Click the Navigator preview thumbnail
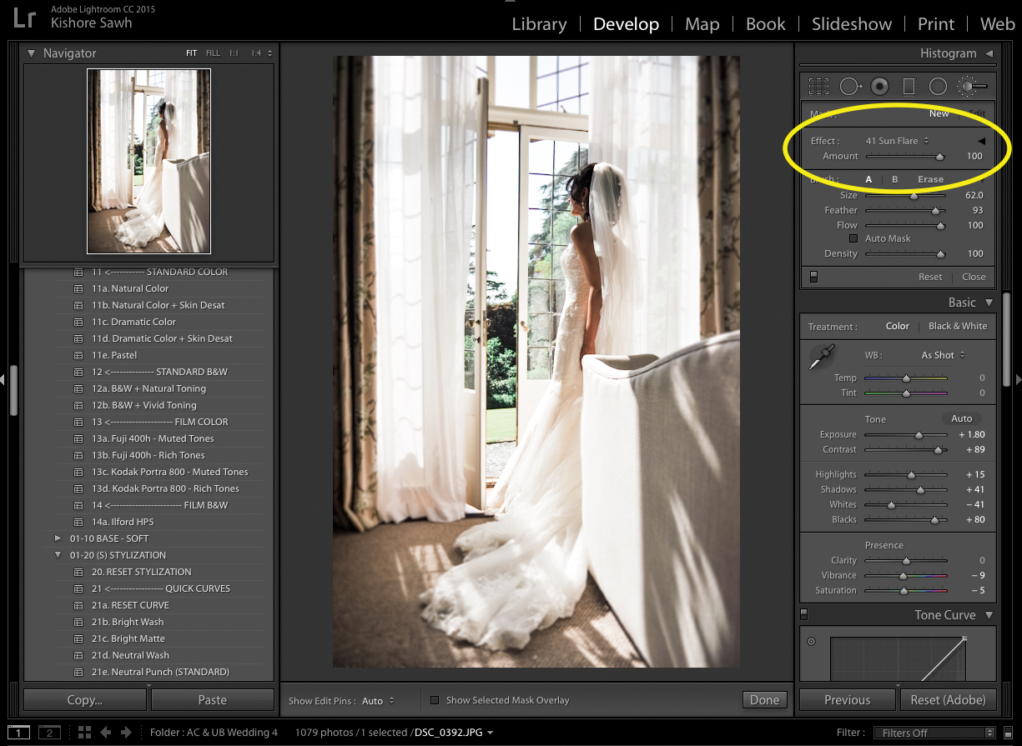This screenshot has height=746, width=1022. point(149,161)
